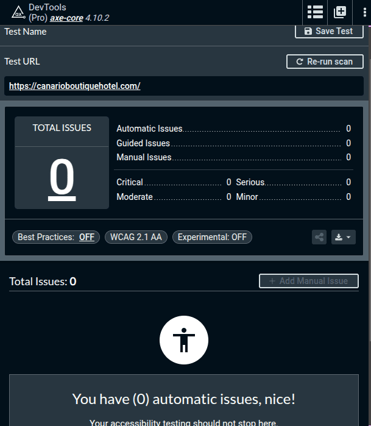Image resolution: width=371 pixels, height=426 pixels.
Task: Click the axe-core version link
Action: click(66, 18)
